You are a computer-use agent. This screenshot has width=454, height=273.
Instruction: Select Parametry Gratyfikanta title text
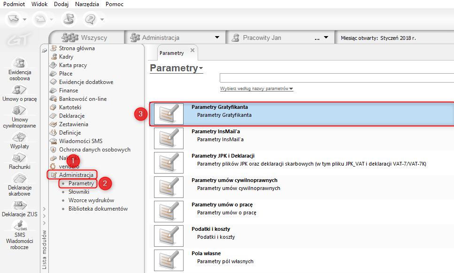(x=219, y=107)
